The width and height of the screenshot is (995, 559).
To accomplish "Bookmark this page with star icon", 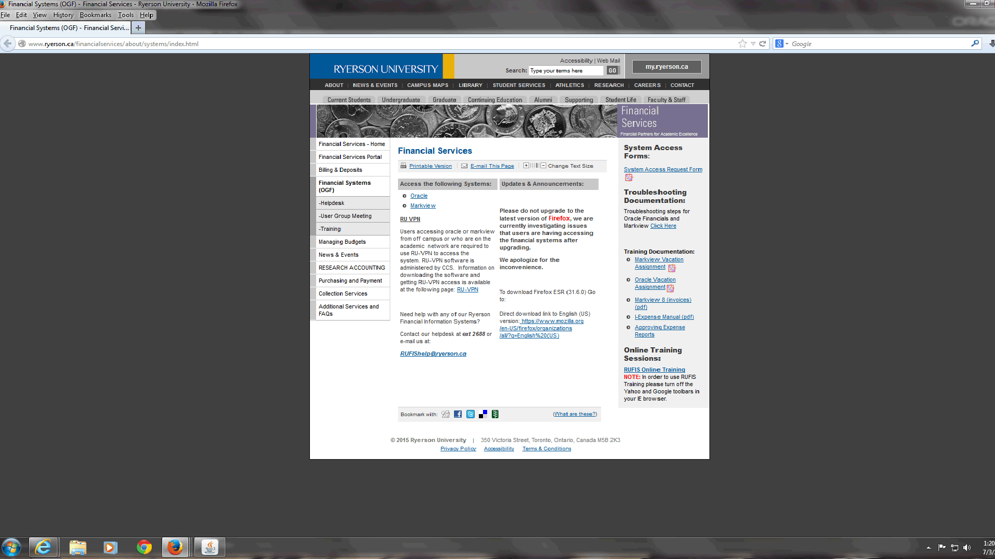I will coord(742,44).
